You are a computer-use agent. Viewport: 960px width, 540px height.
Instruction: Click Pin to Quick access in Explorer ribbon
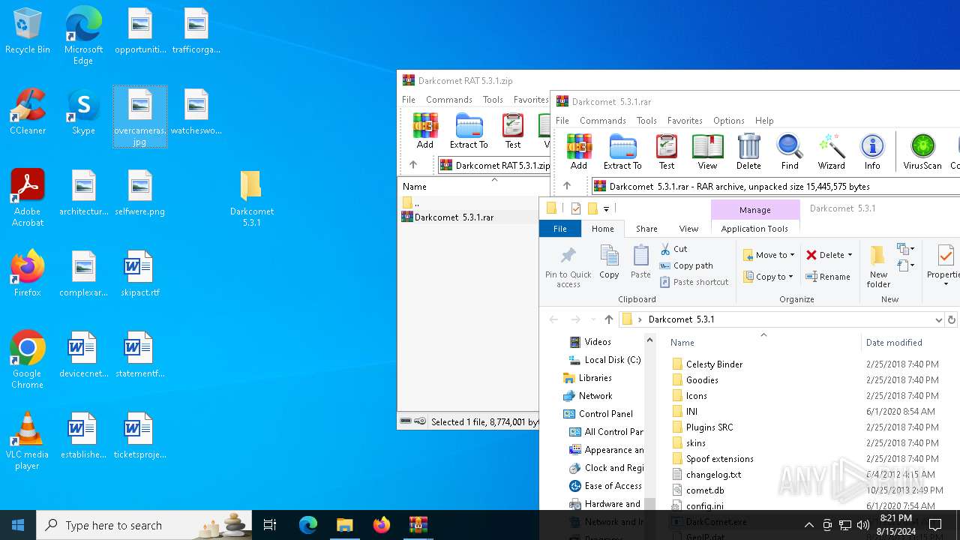(568, 267)
